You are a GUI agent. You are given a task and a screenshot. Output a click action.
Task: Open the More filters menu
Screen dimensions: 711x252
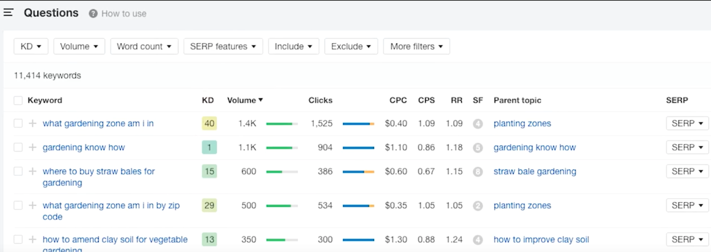[x=416, y=47]
